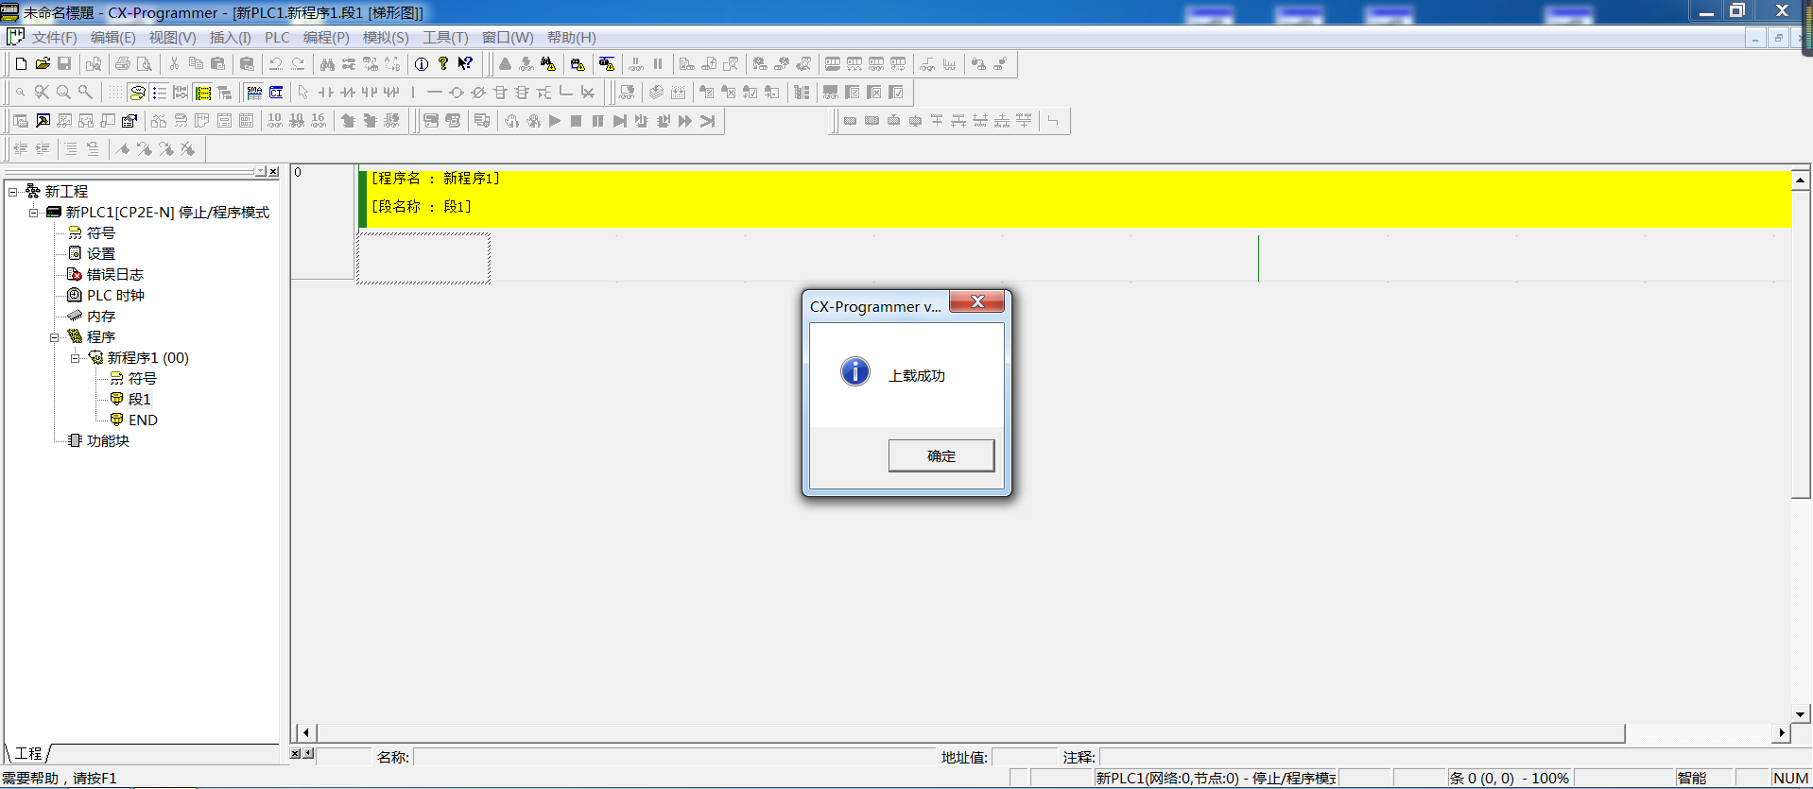The width and height of the screenshot is (1813, 789).
Task: Create a new project with the blank page icon
Action: [x=21, y=64]
